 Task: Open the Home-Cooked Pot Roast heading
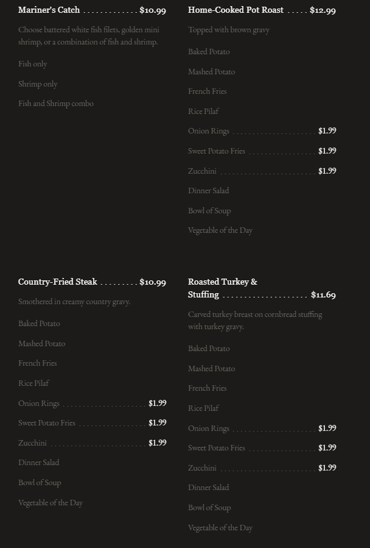(236, 10)
